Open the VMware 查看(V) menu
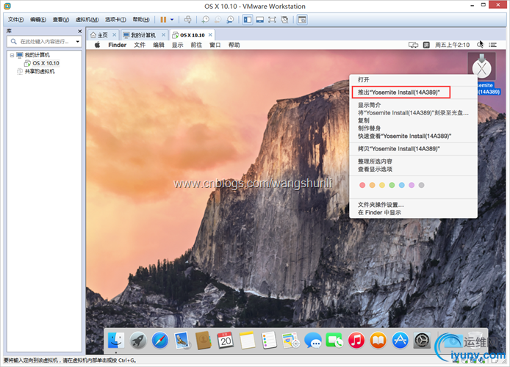 pyautogui.click(x=61, y=20)
